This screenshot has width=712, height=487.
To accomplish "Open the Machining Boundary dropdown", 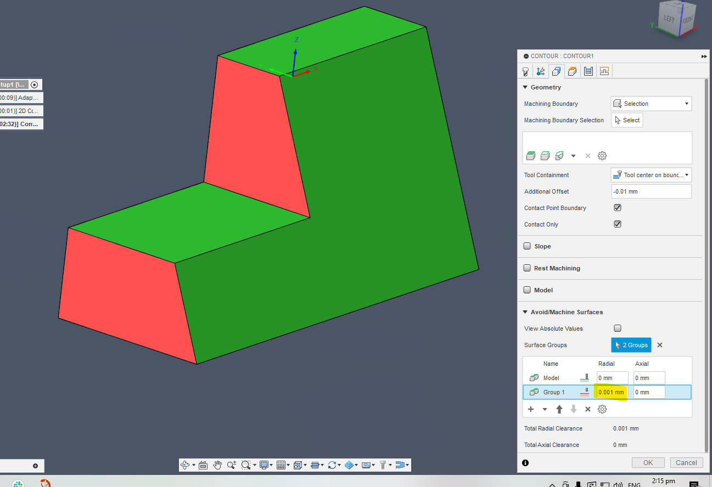I will [651, 103].
